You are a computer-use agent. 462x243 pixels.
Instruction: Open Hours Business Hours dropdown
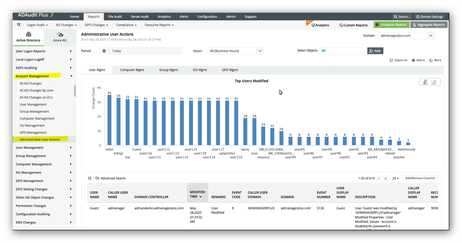[x=235, y=51]
